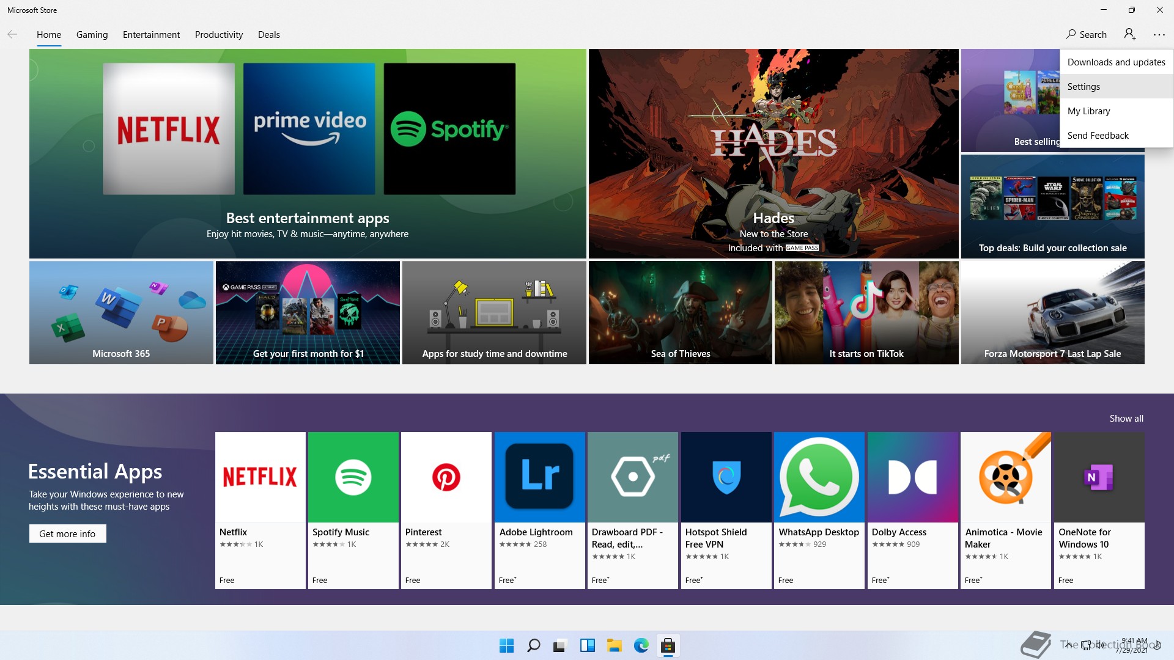Open File Explorer on taskbar
This screenshot has width=1174, height=660.
614,645
